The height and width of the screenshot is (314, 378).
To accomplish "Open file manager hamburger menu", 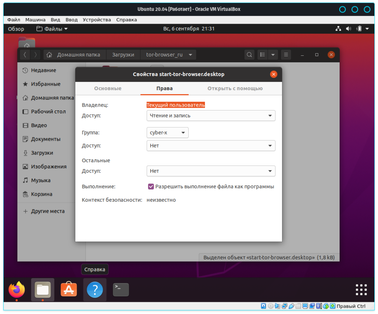I will click(286, 55).
